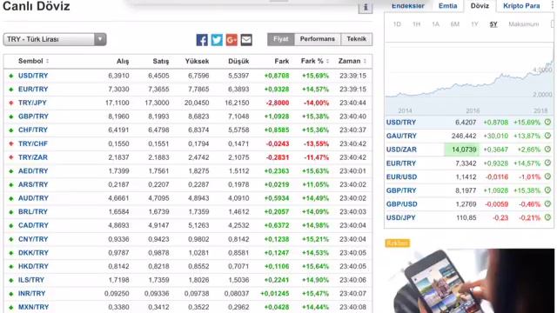Set chart range to 5Y
557x313 pixels.
[x=493, y=24]
